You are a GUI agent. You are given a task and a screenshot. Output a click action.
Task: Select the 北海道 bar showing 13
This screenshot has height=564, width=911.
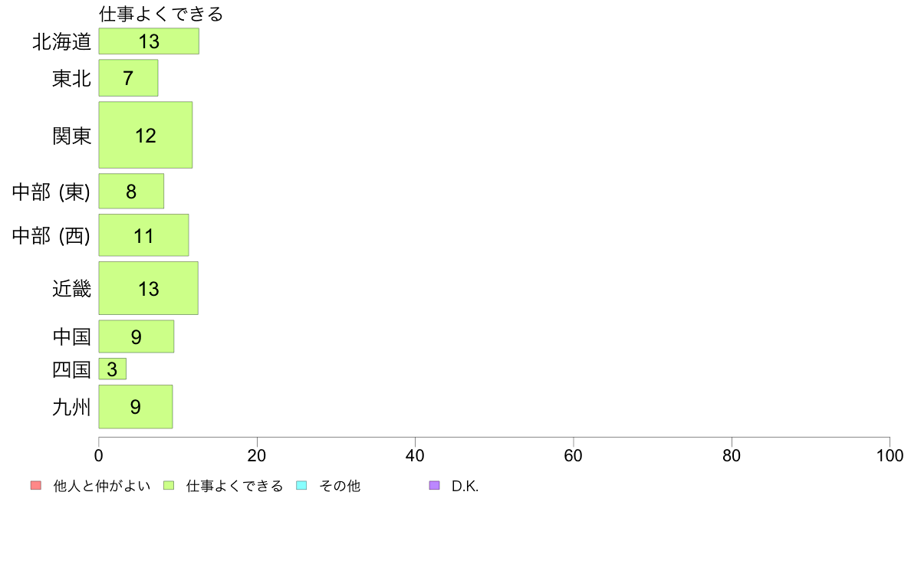pyautogui.click(x=149, y=41)
